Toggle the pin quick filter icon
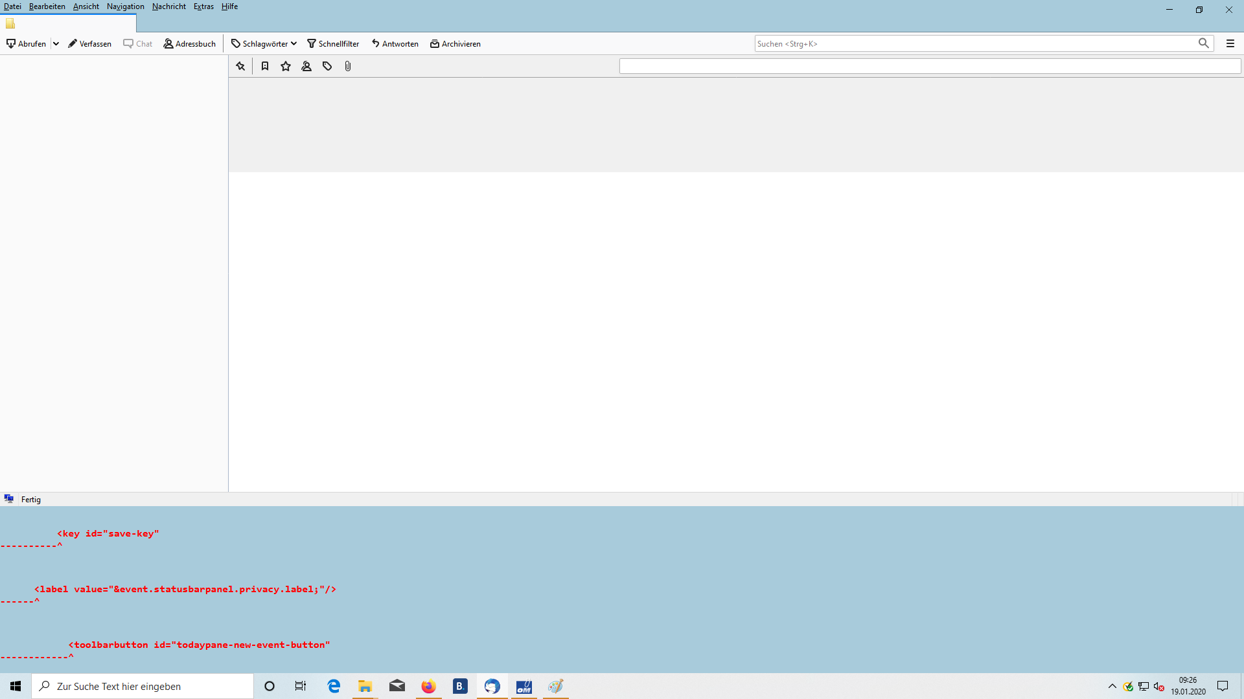The image size is (1244, 699). tap(240, 66)
